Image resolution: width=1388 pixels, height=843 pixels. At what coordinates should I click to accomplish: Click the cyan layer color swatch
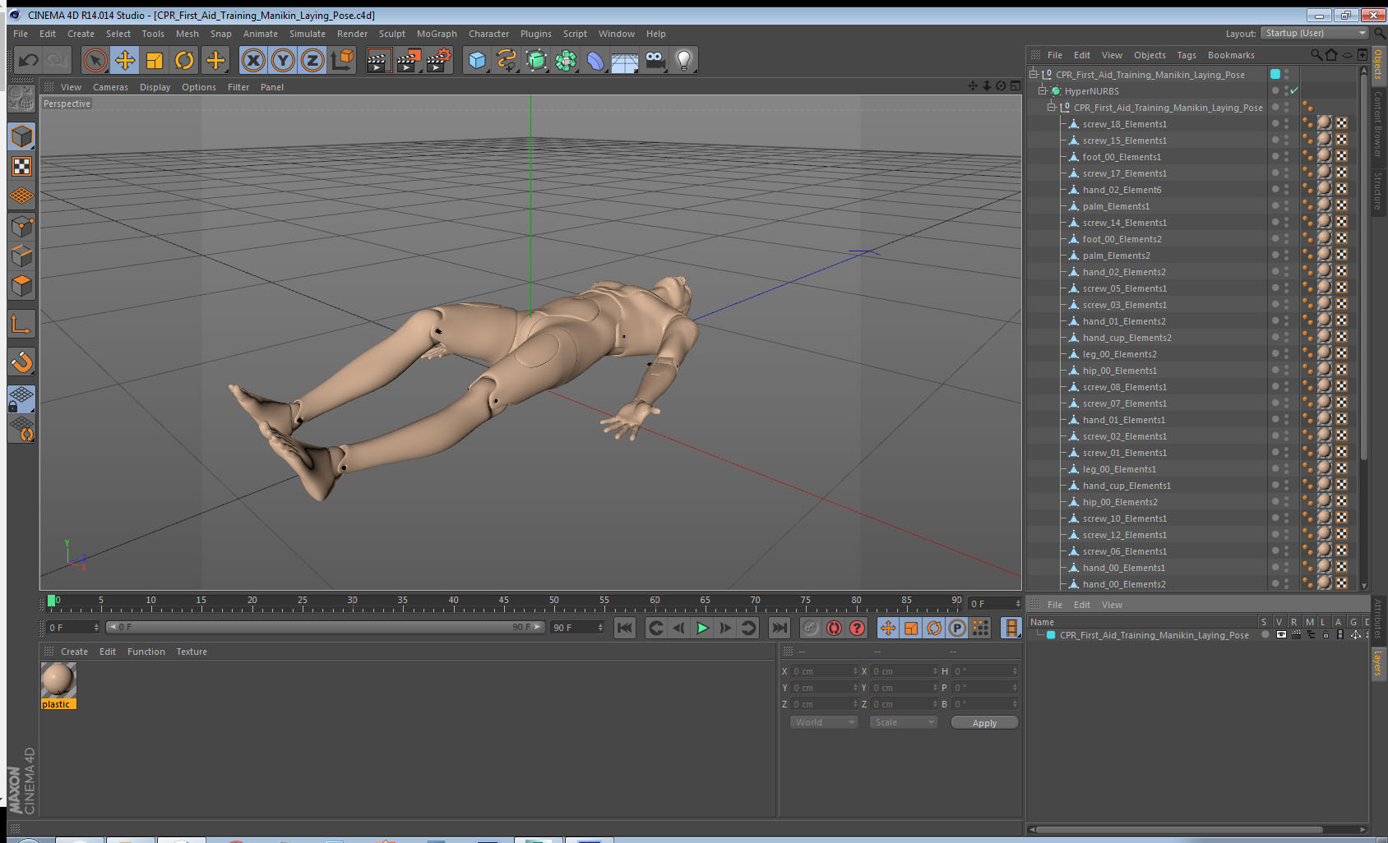1051,635
